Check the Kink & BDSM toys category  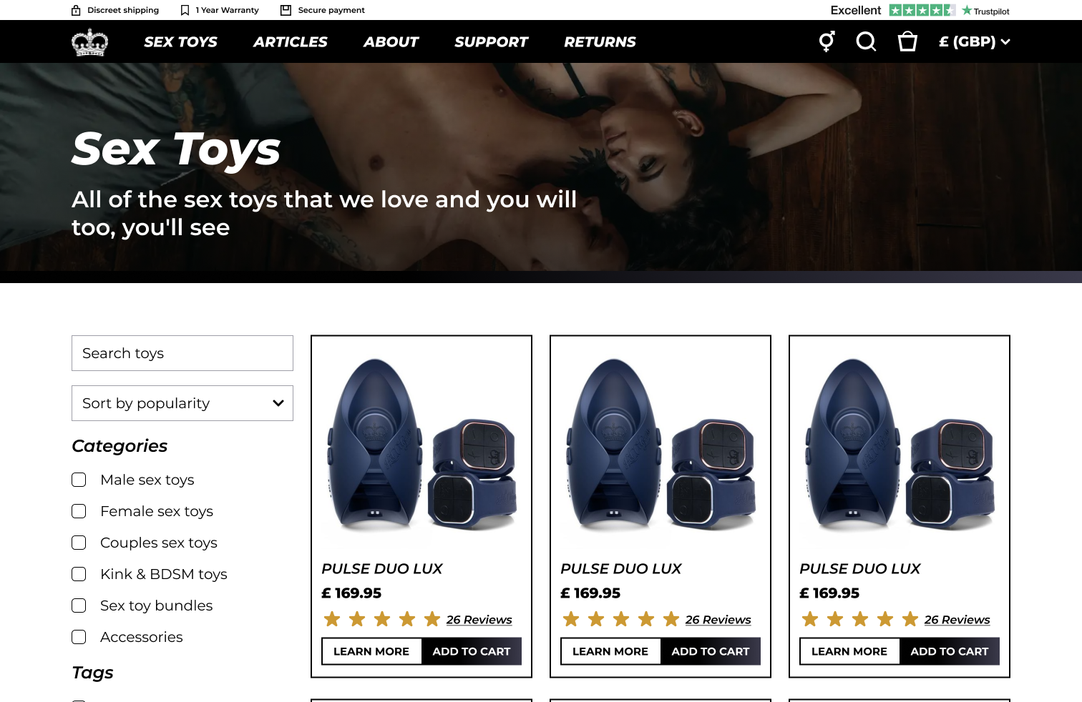click(79, 574)
